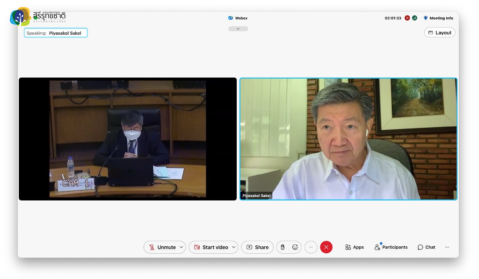The image size is (479, 279).
Task: Open audio options arrow next to Unmute
Action: pos(181,247)
